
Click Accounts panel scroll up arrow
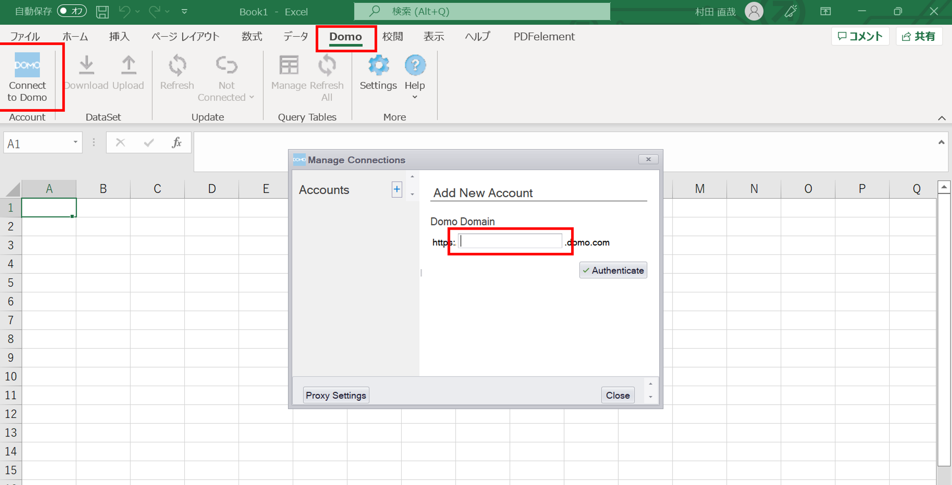412,177
